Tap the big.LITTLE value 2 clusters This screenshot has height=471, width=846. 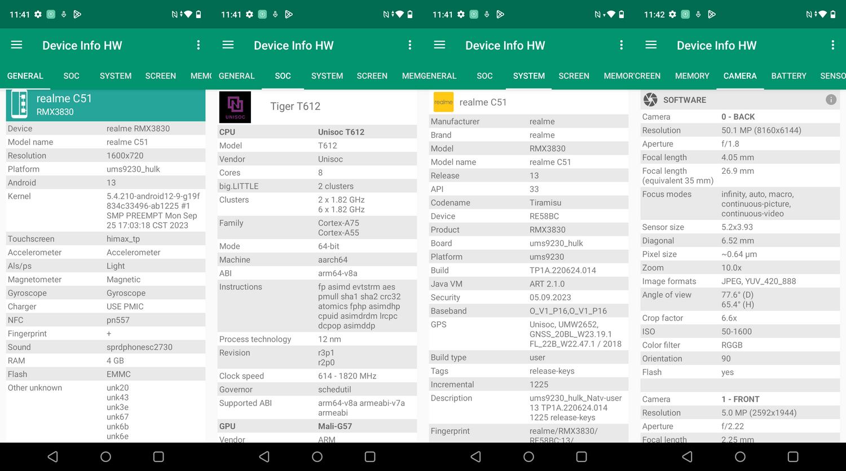pyautogui.click(x=336, y=186)
